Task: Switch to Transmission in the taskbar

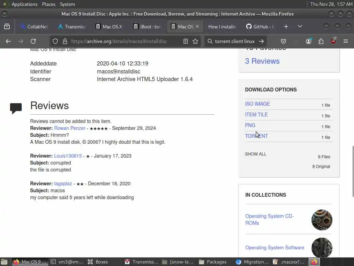Action: pyautogui.click(x=142, y=262)
